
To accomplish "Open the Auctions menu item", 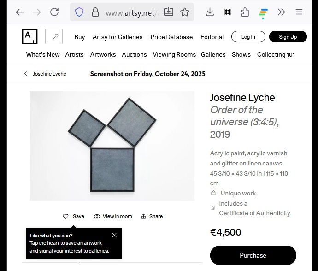I will 134,54.
